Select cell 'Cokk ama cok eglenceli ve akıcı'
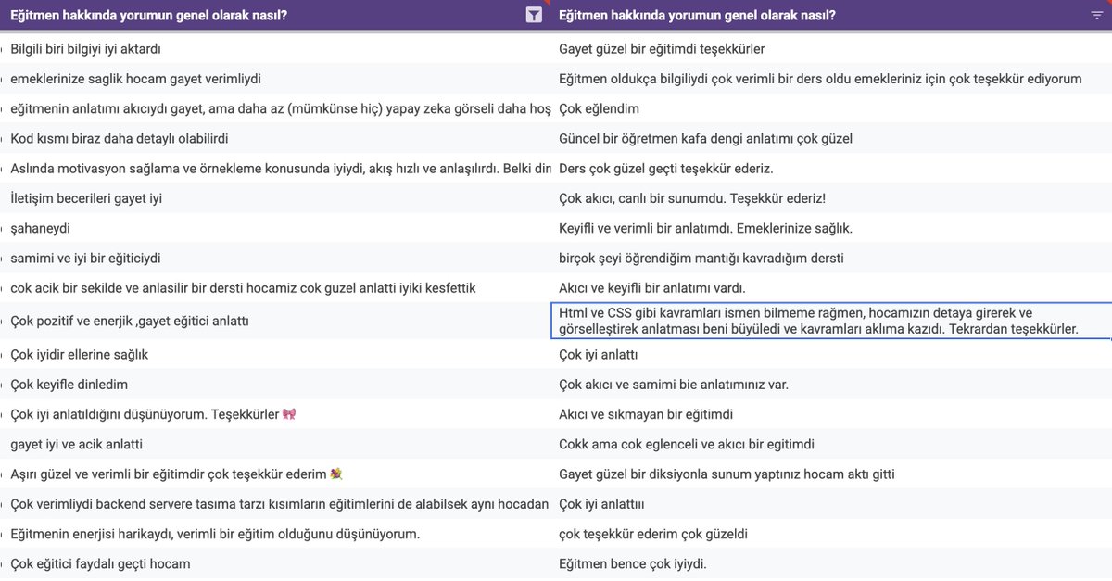This screenshot has height=581, width=1112. pyautogui.click(x=831, y=444)
